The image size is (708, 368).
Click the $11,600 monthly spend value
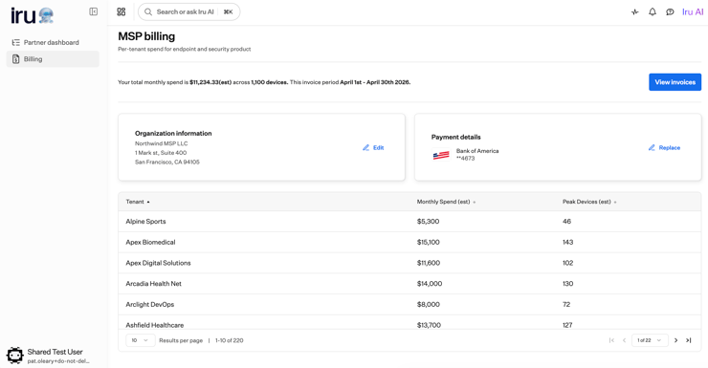429,263
